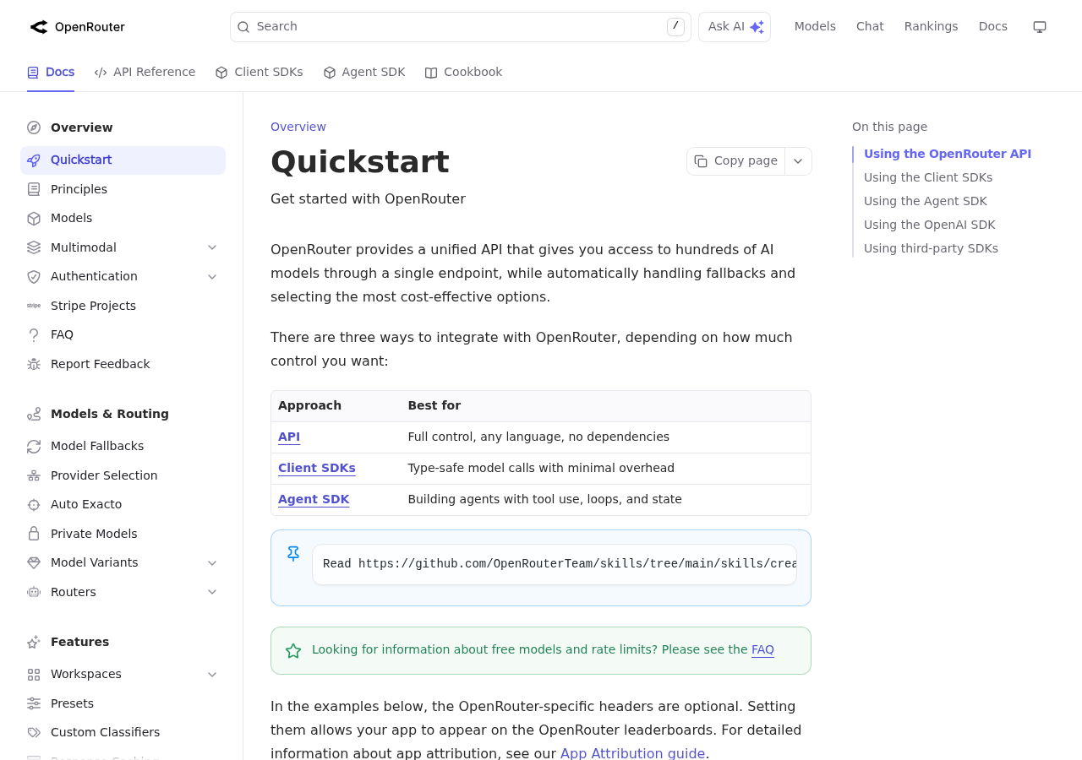Click the Principles sidebar icon

(34, 189)
